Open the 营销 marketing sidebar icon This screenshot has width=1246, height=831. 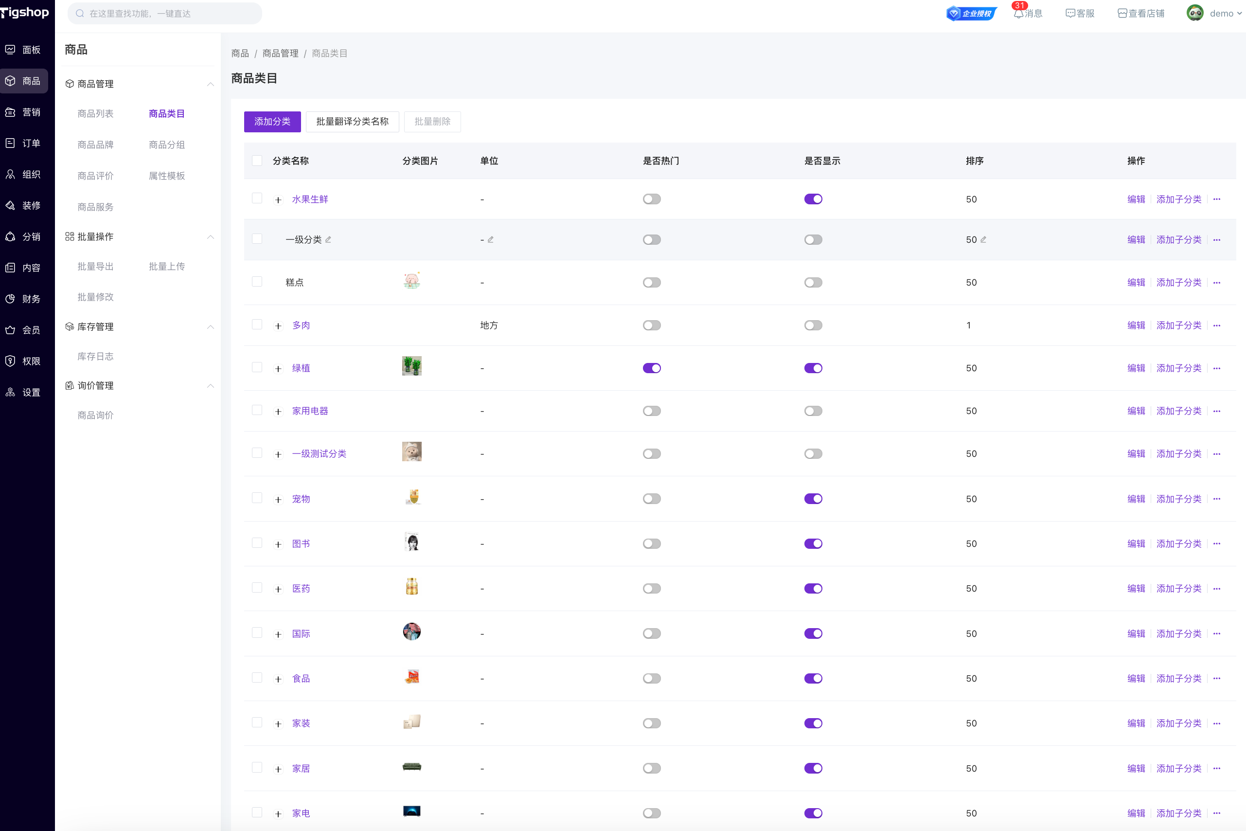point(10,112)
